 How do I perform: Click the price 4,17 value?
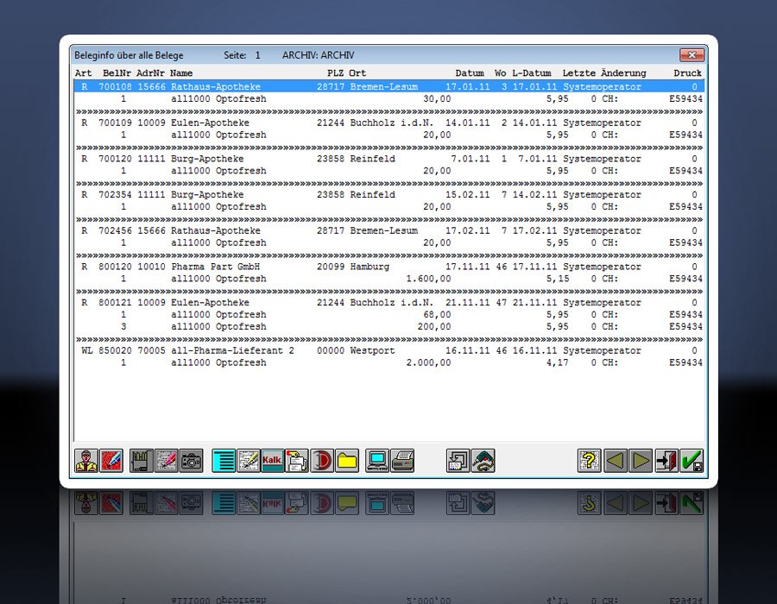click(x=558, y=363)
